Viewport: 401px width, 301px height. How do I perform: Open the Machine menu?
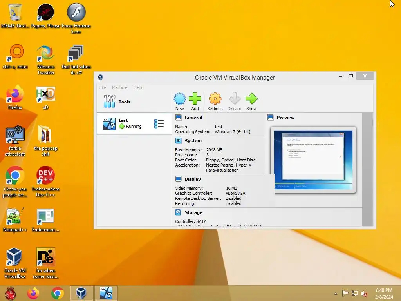[119, 87]
